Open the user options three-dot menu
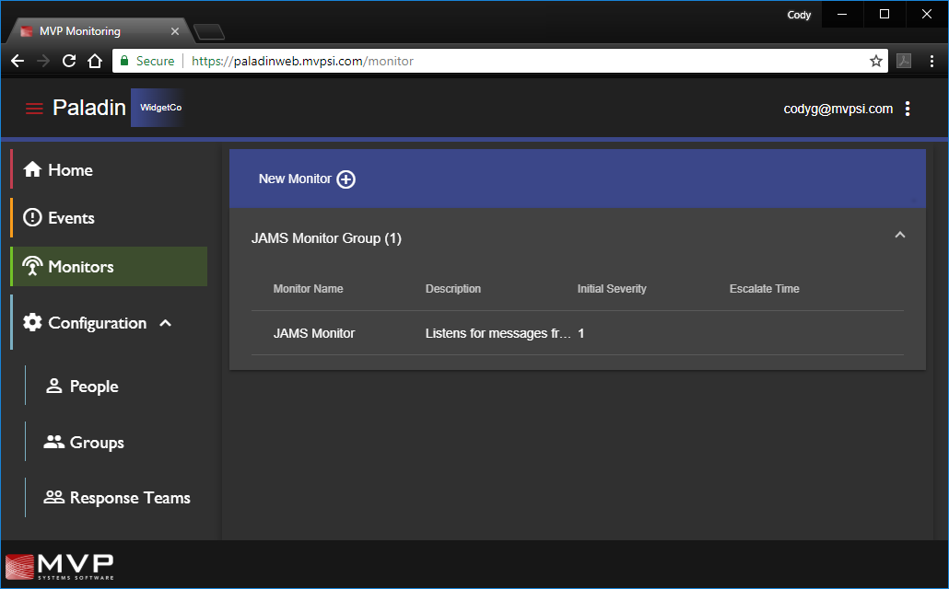949x589 pixels. tap(908, 109)
